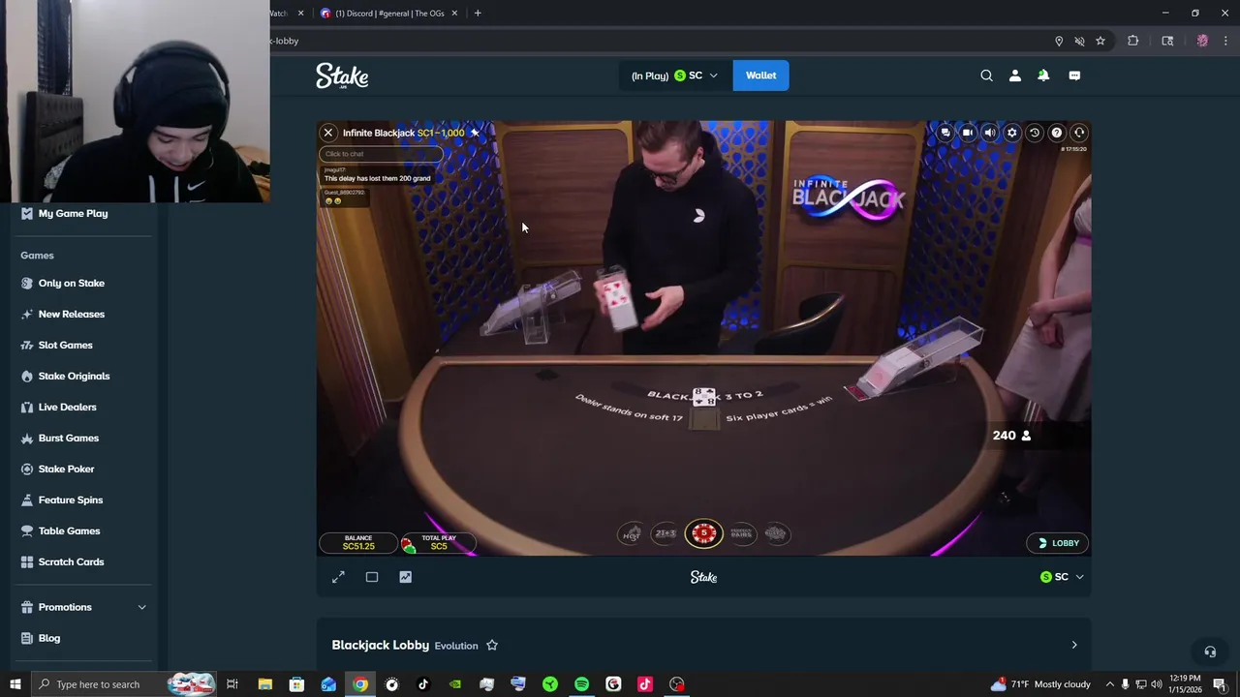Open the user profile icon

(x=1014, y=76)
